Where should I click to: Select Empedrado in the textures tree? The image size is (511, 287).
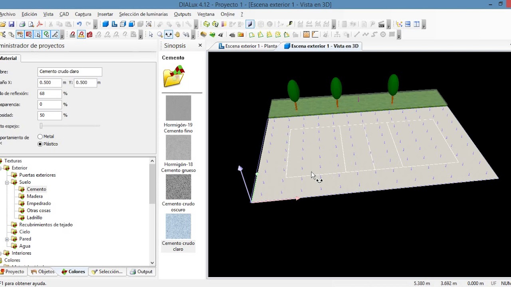pos(39,203)
